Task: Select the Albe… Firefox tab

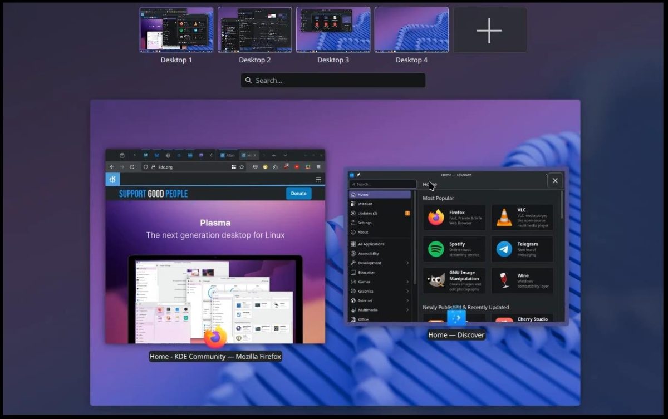Action: [228, 155]
